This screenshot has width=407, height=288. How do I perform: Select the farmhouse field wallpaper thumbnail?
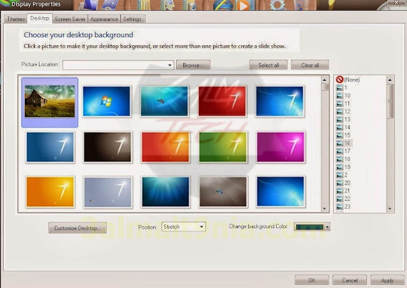pyautogui.click(x=50, y=101)
